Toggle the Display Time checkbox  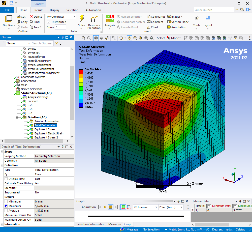coord(6,179)
